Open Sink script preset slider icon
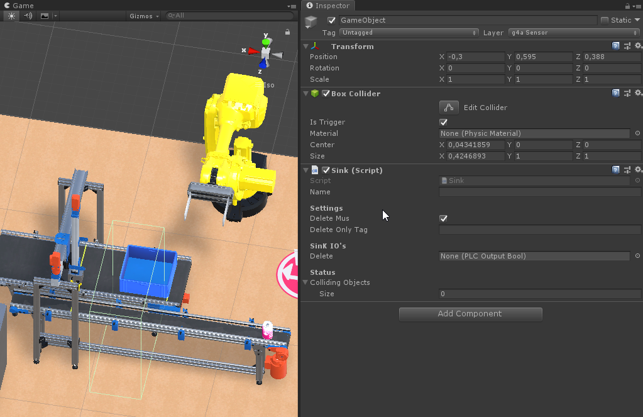Screen dimensions: 643x417 pyautogui.click(x=627, y=170)
